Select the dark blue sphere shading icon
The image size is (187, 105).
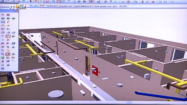pyautogui.click(x=31, y=1)
